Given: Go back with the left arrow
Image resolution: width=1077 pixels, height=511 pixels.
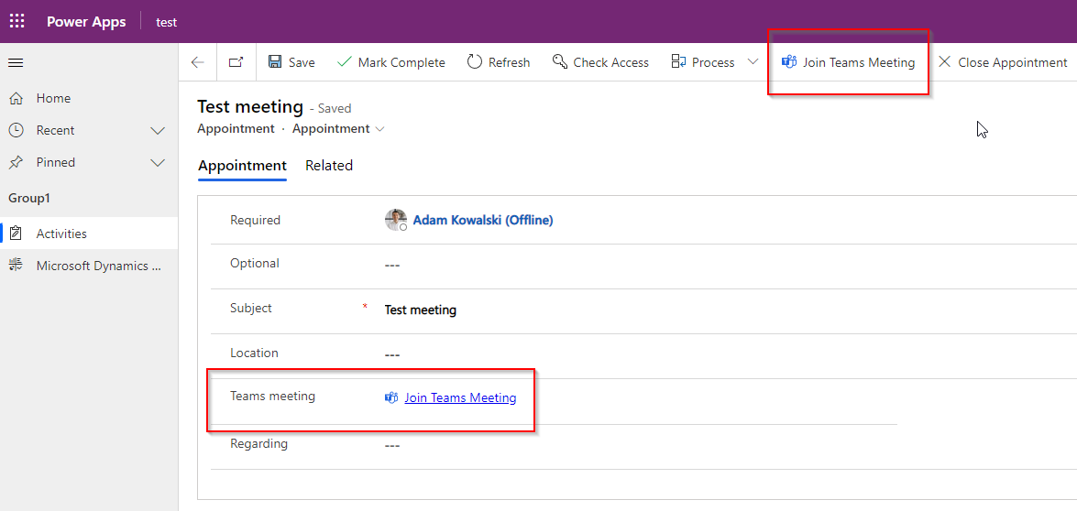Looking at the screenshot, I should [198, 62].
